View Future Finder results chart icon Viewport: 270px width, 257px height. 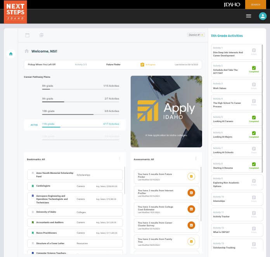(191, 177)
